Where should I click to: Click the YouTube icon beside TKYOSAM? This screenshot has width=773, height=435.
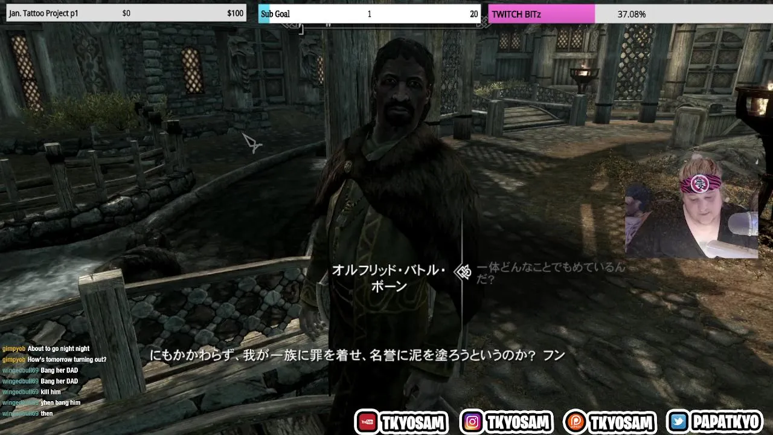(x=367, y=422)
